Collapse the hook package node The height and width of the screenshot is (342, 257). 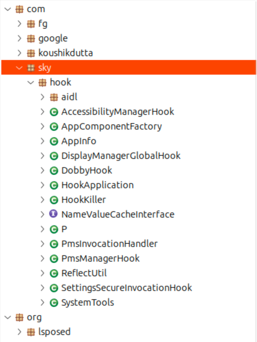30,82
